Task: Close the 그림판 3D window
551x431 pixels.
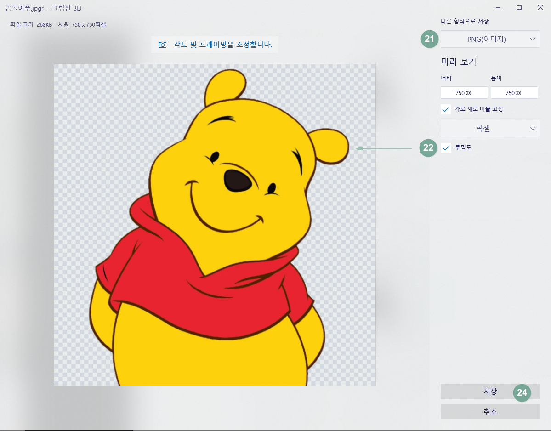Action: click(540, 7)
